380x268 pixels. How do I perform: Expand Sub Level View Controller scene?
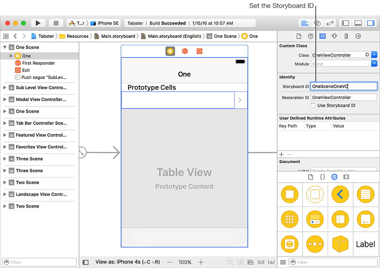(4, 87)
